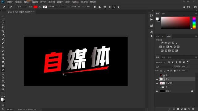Open the fill value dropdown

click(187, 71)
